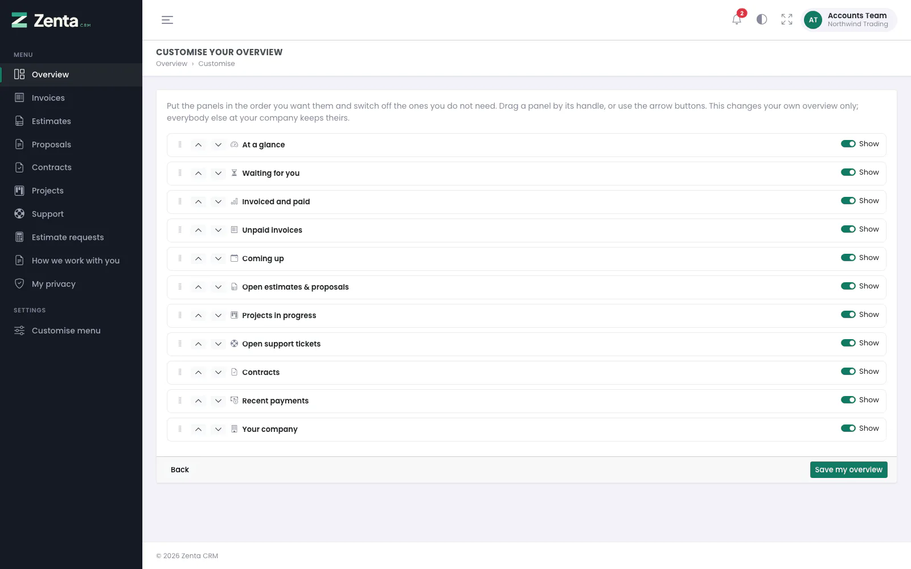Screen dimensions: 911x569
Task: Grab the drag handle for At a glance
Action: pyautogui.click(x=180, y=145)
